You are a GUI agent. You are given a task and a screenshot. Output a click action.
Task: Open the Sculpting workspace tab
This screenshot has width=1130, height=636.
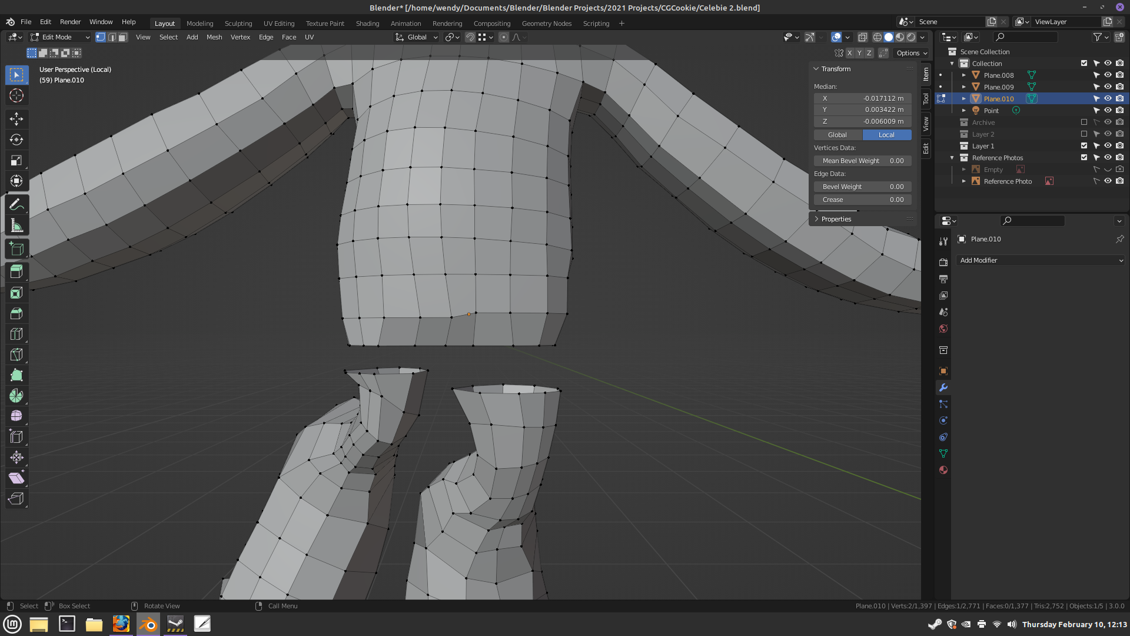pos(238,24)
